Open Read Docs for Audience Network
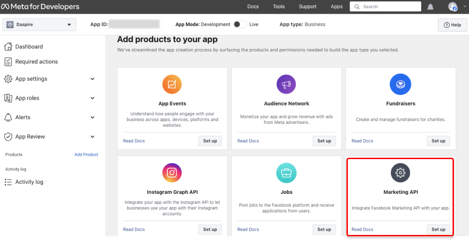The height and width of the screenshot is (240, 469). pos(248,141)
